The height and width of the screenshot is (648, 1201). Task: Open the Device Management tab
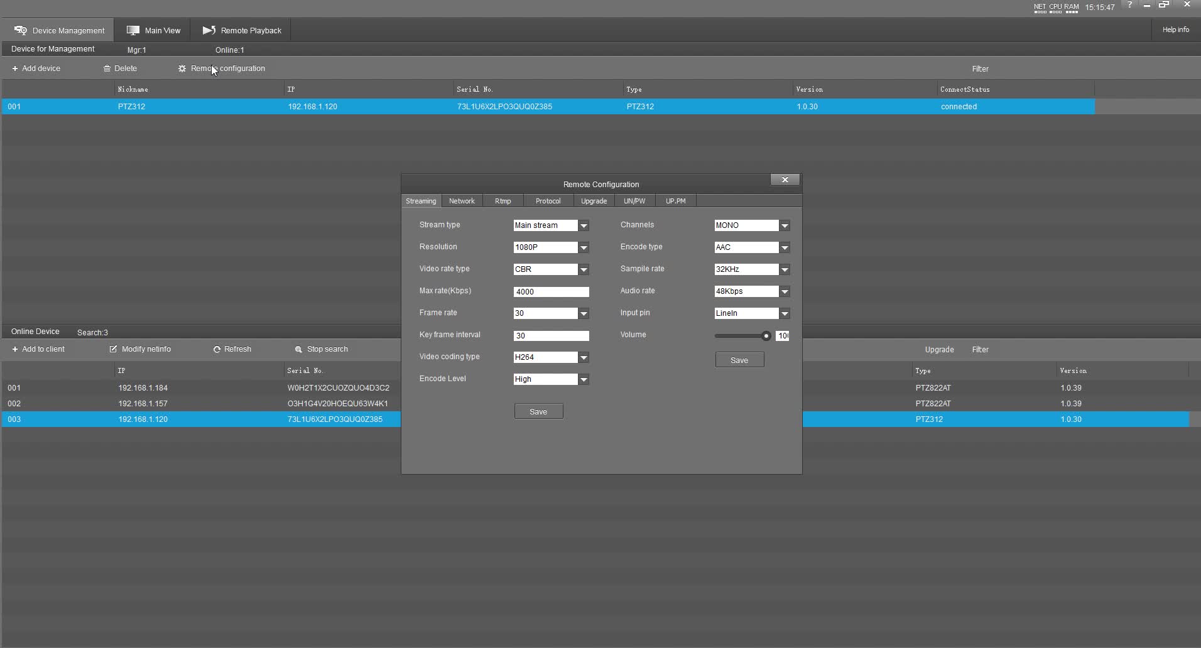[59, 30]
